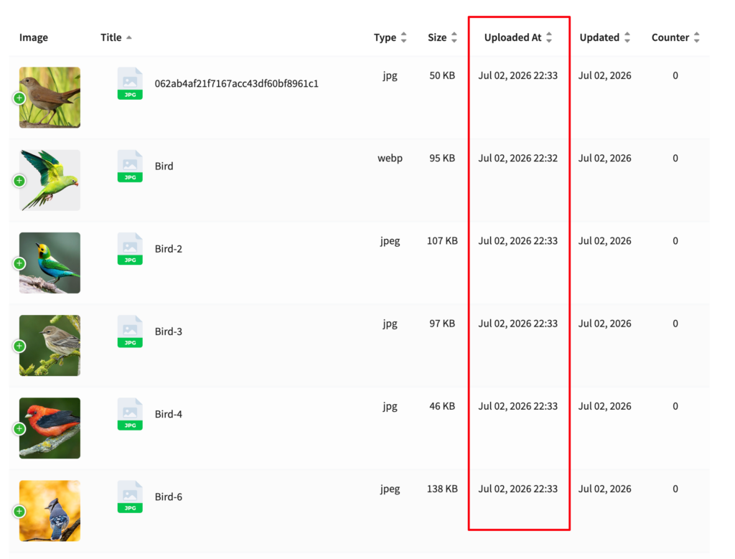Click the green plus icon on the brown bird image

(19, 98)
